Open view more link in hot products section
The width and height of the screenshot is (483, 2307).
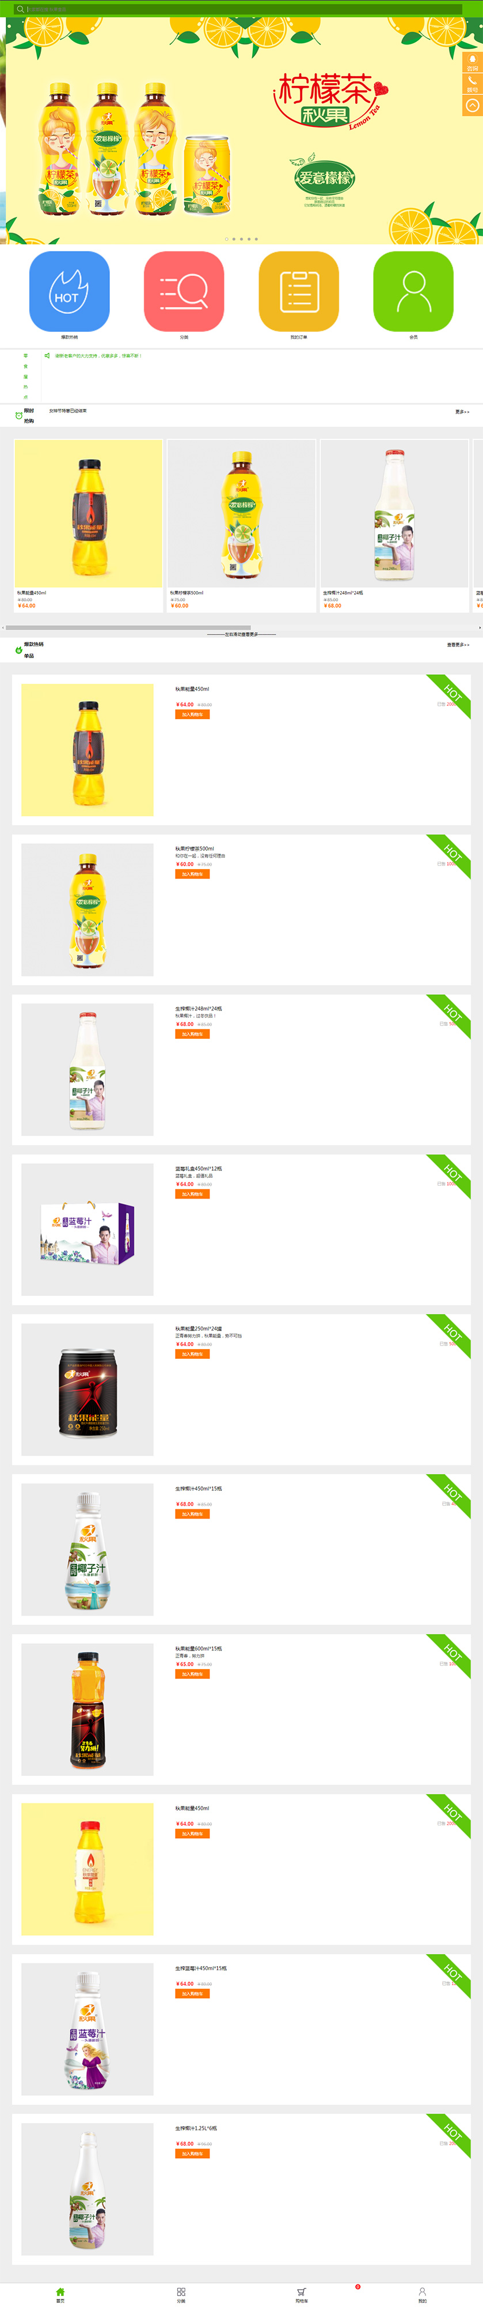pos(458,645)
